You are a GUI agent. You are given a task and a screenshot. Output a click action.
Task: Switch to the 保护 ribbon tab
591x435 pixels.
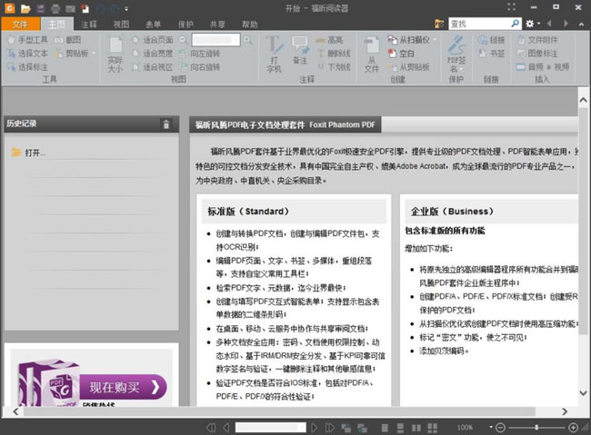pos(185,25)
